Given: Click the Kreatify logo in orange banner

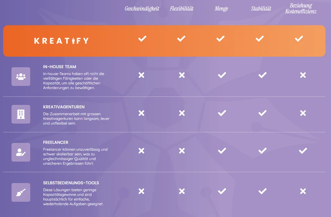Looking at the screenshot, I should click(x=61, y=40).
